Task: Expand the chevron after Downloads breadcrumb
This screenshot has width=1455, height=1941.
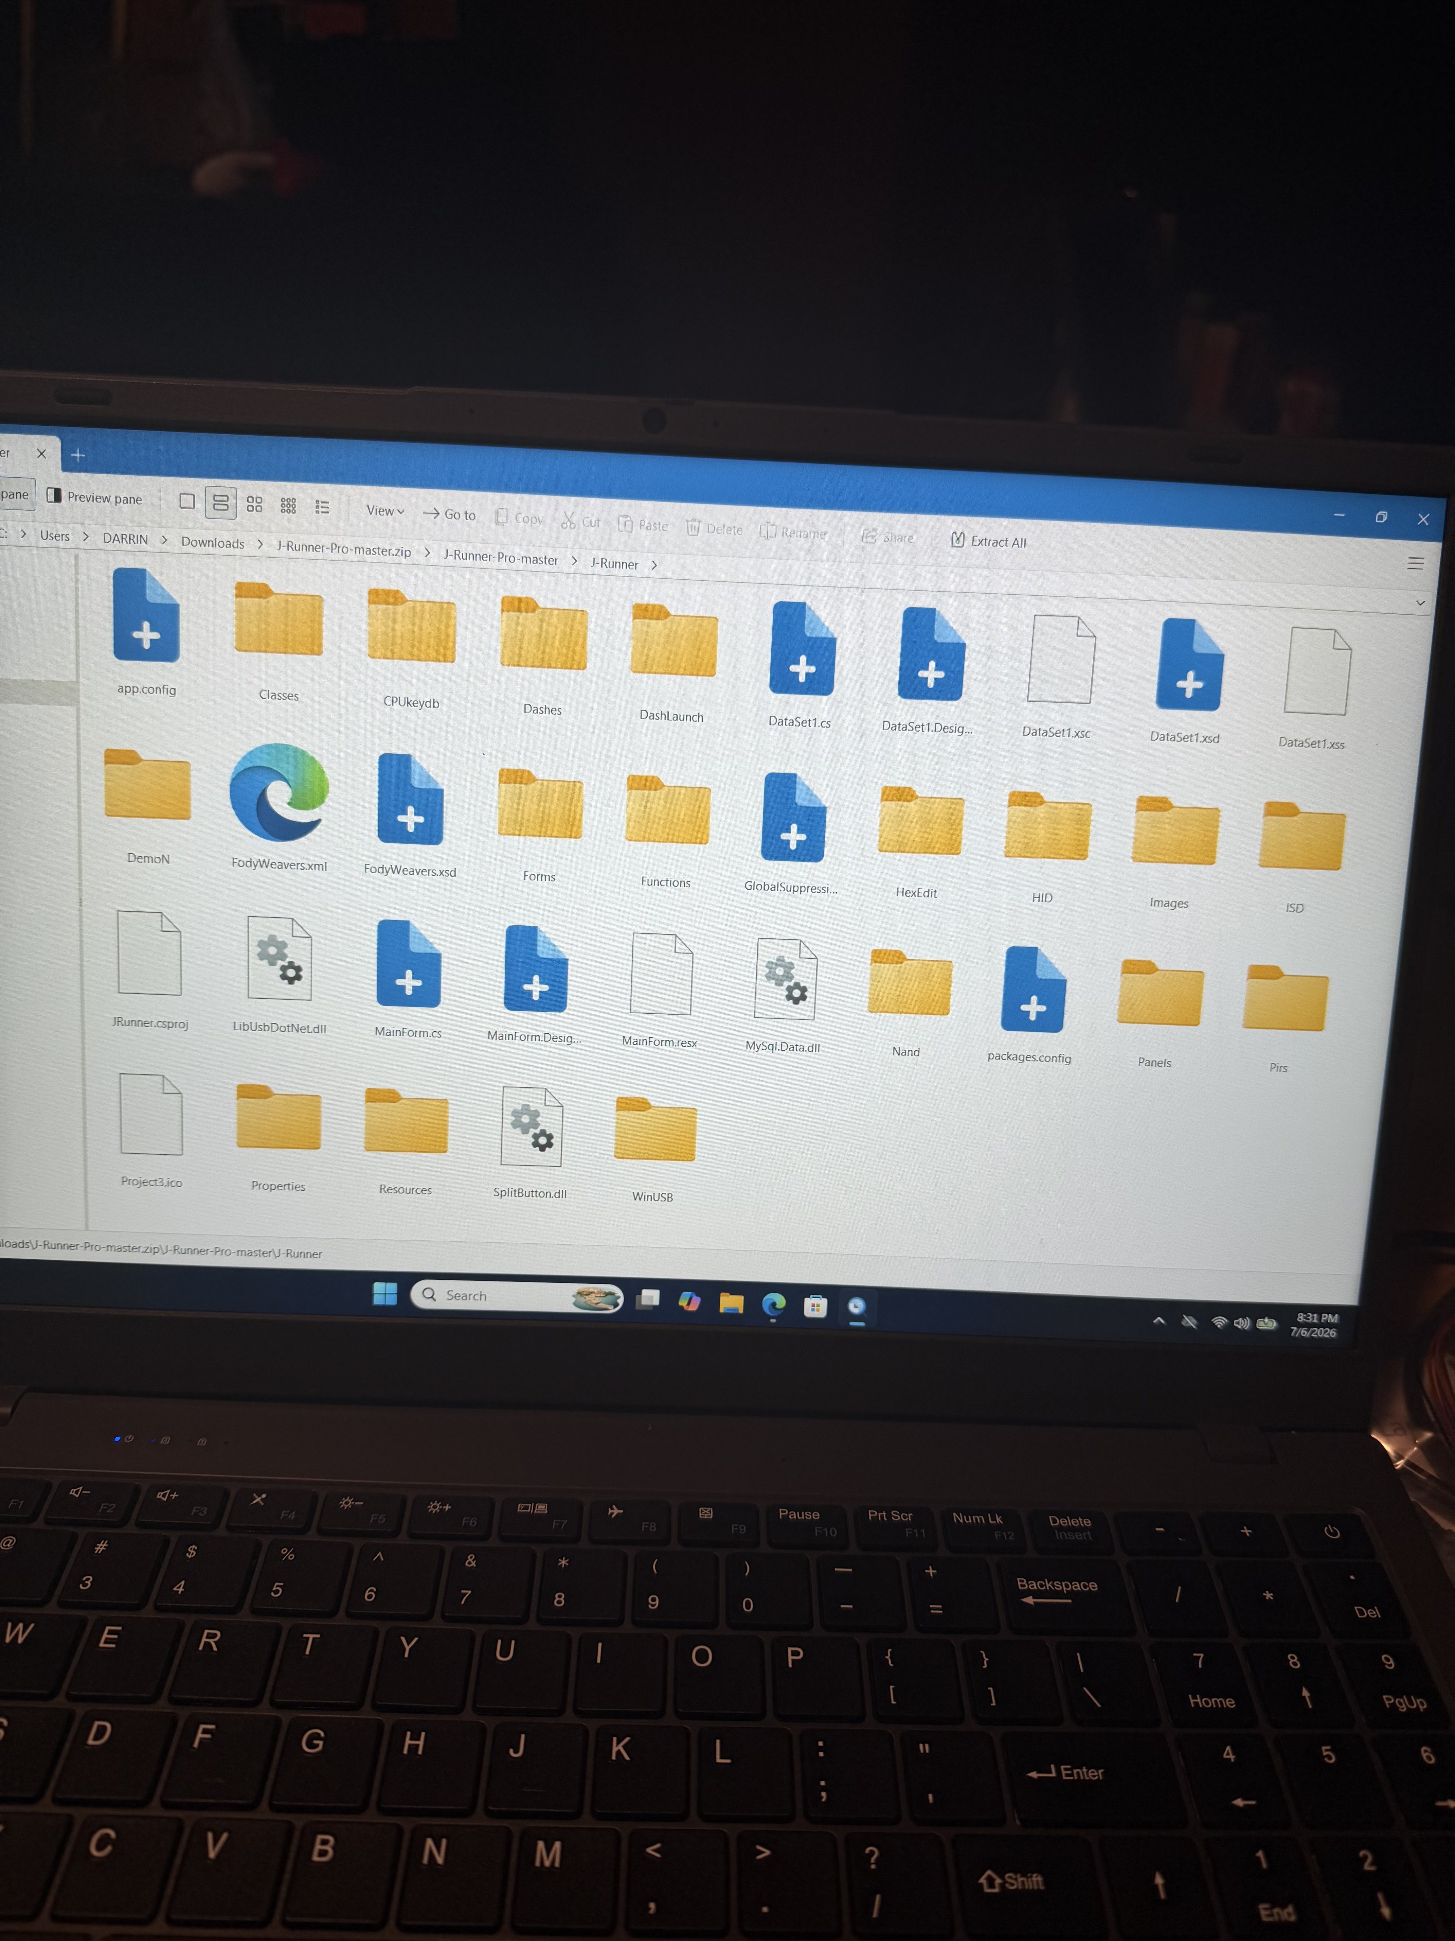Action: coord(261,545)
